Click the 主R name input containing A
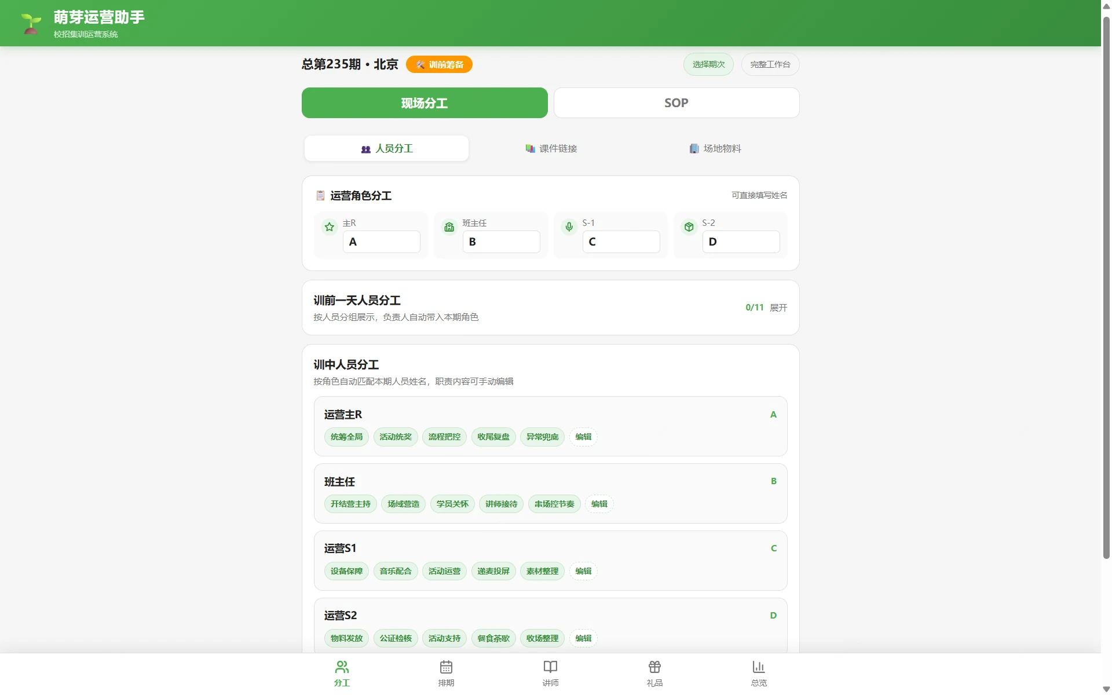The width and height of the screenshot is (1112, 695). pyautogui.click(x=382, y=242)
